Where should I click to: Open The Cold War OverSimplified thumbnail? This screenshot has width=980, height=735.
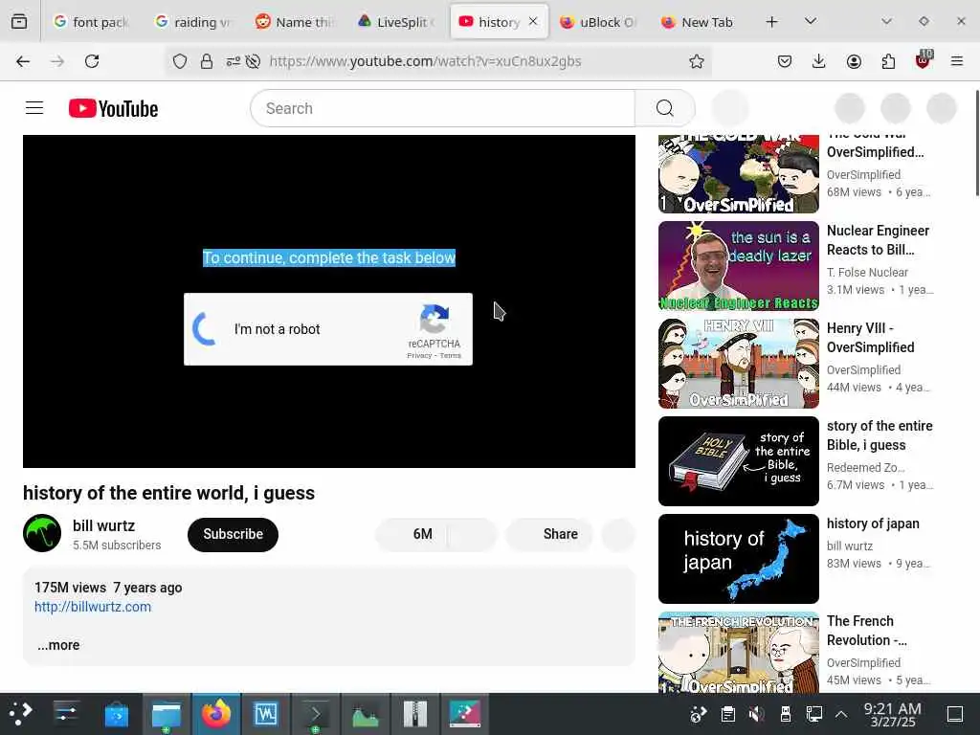(x=738, y=174)
